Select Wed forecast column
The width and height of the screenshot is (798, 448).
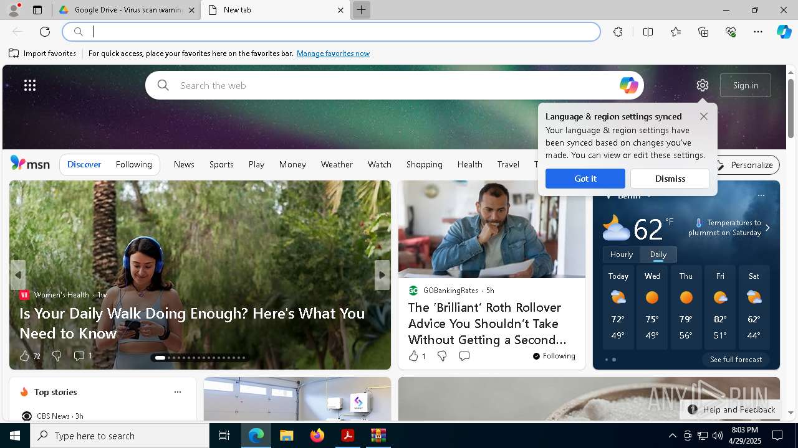point(652,307)
